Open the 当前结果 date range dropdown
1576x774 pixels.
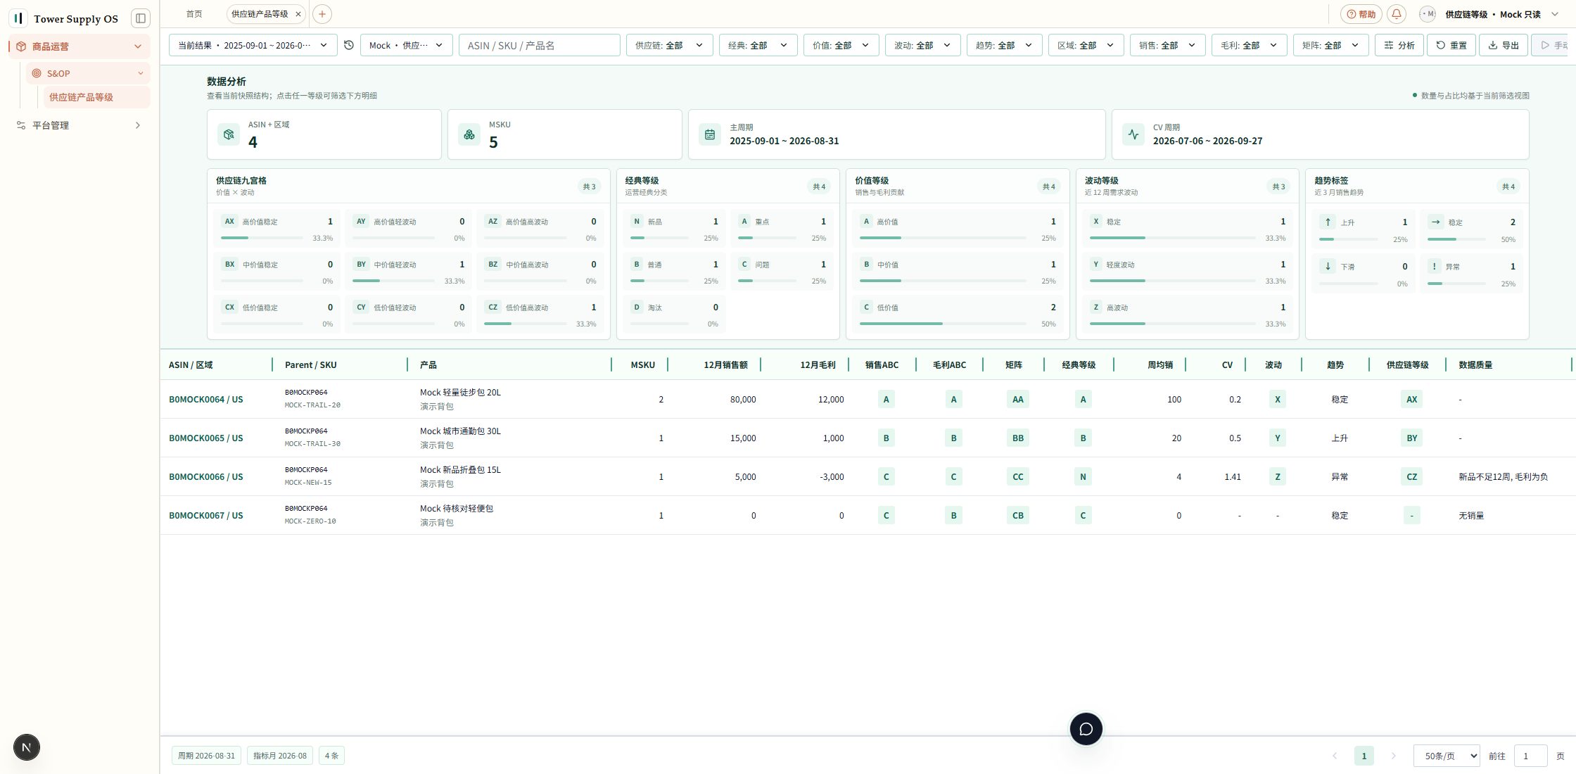click(253, 45)
